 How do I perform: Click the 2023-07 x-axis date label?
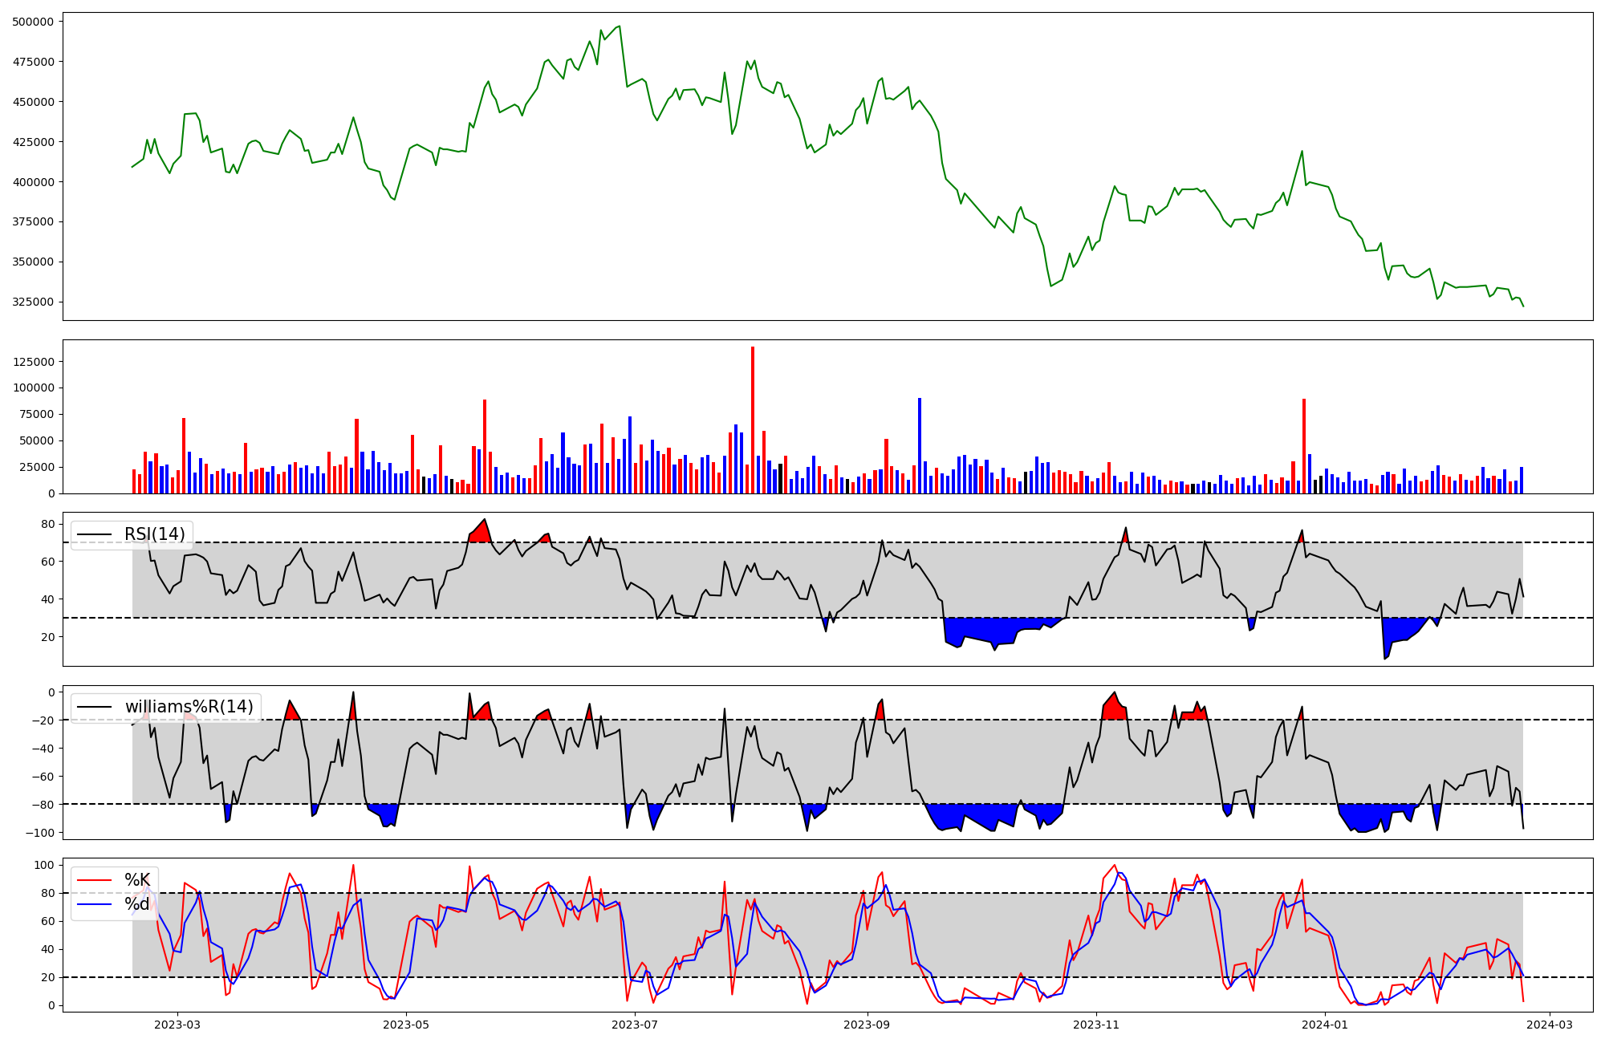(635, 1025)
